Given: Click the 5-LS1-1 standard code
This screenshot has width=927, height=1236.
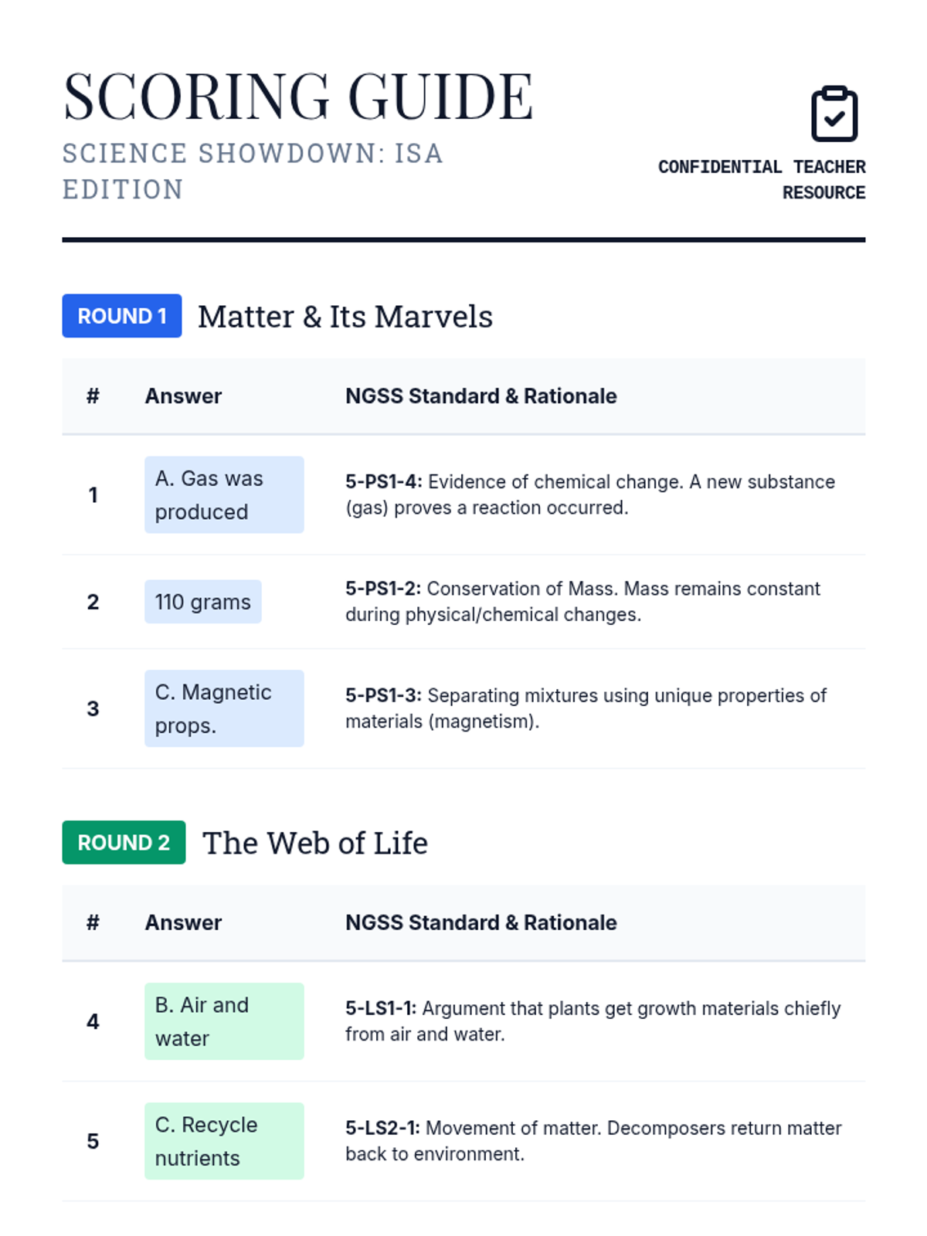Looking at the screenshot, I should click(x=381, y=1008).
